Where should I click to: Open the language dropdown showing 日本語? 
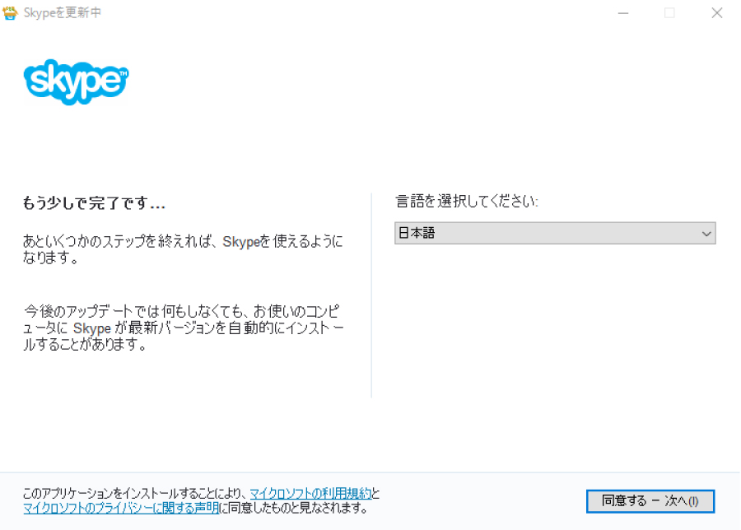point(555,233)
